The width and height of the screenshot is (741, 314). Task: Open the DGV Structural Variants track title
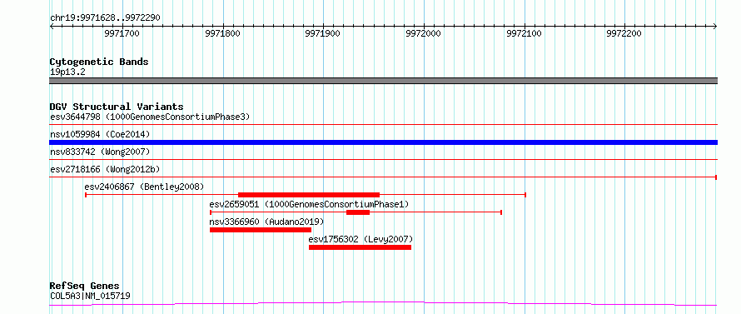pos(117,107)
